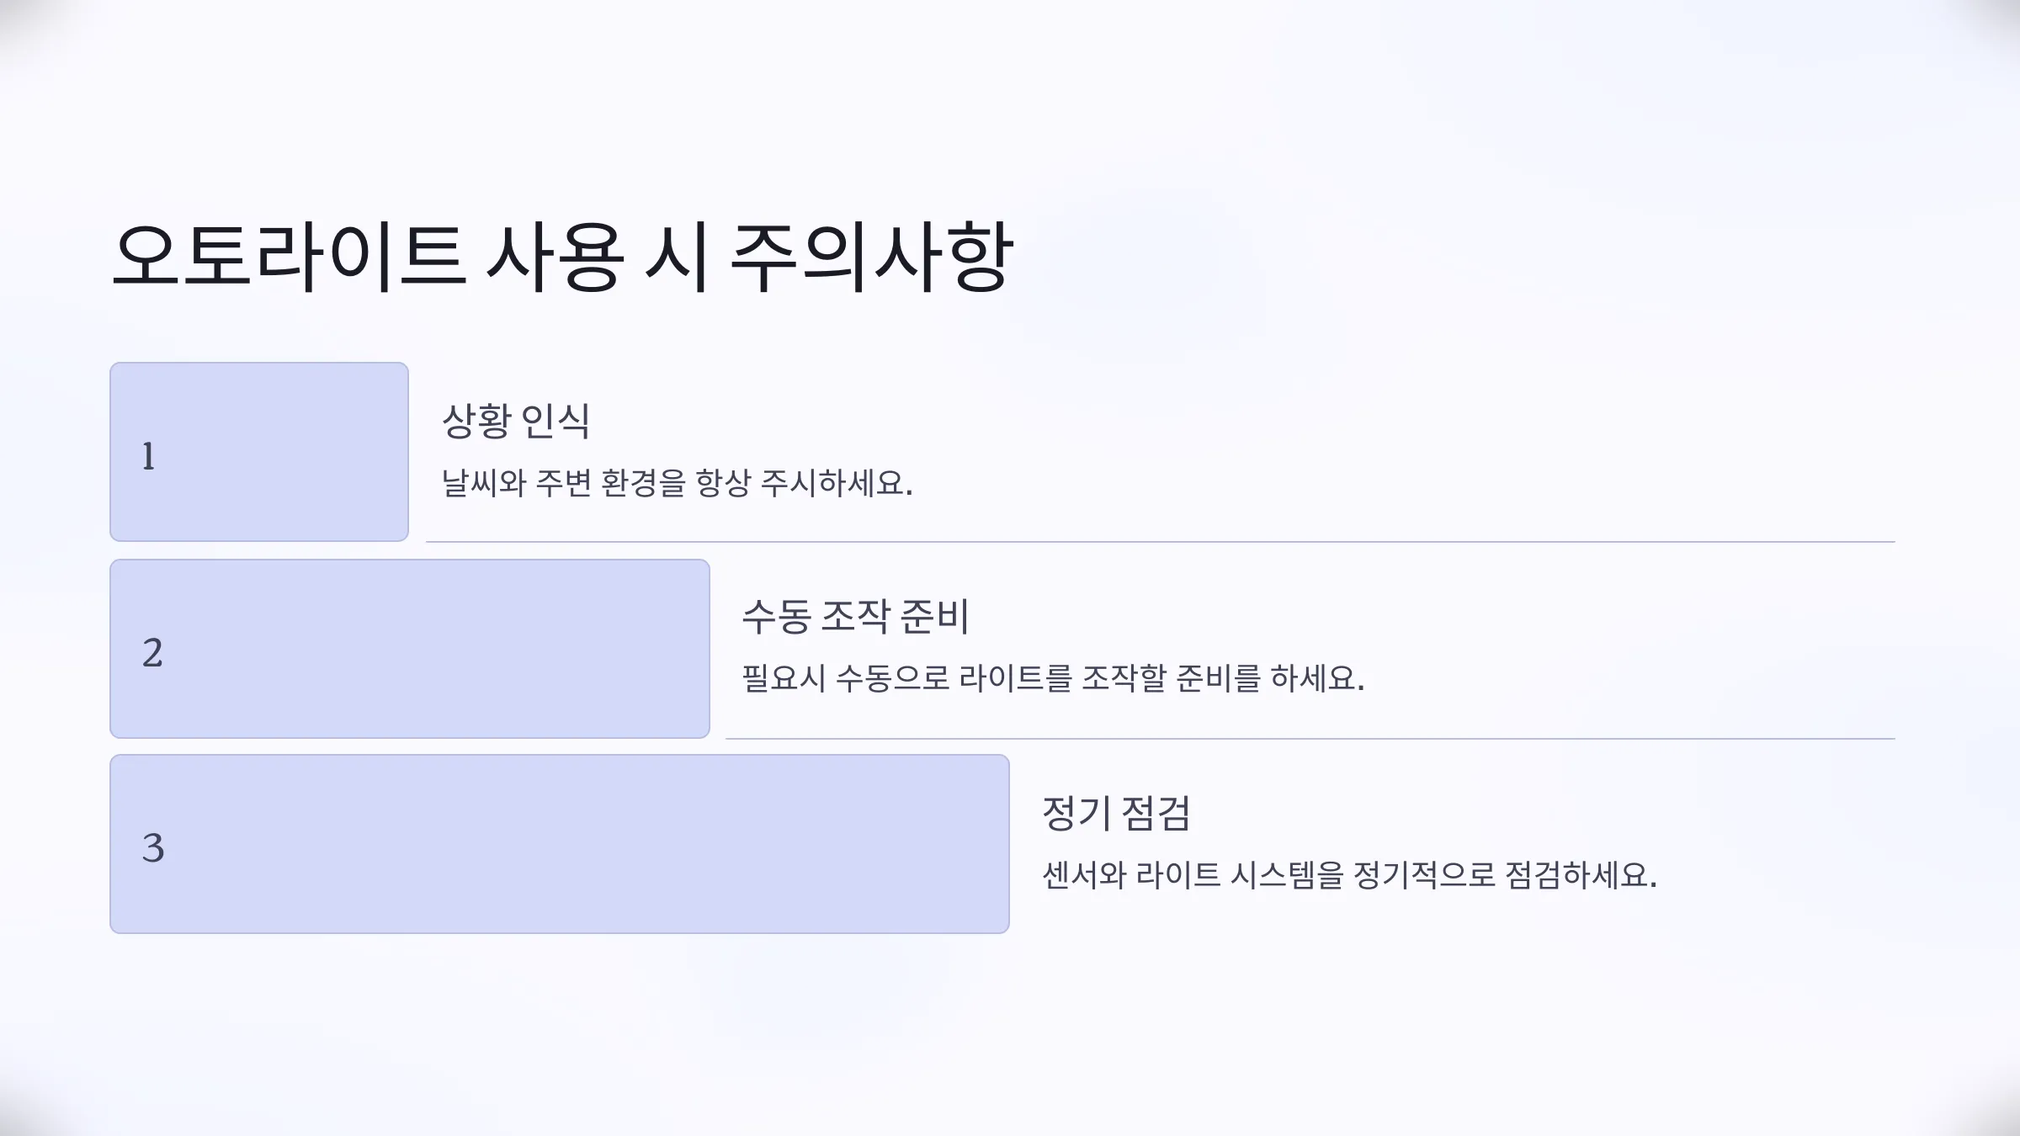Screen dimensions: 2020x1136
Task: Click the word 날씨와 in first description
Action: (484, 483)
